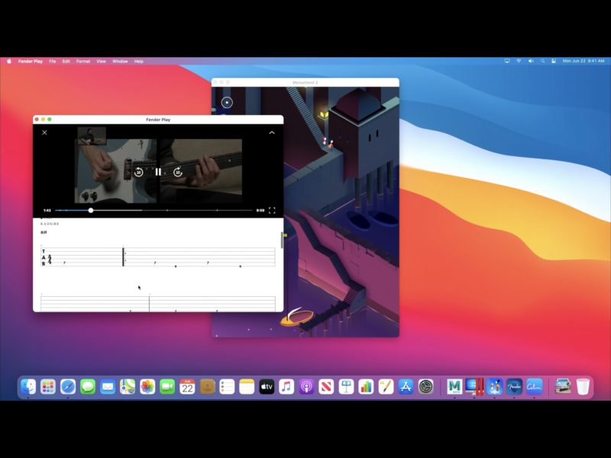This screenshot has width=611, height=458.
Task: Open System Preferences from the Dock
Action: [426, 387]
